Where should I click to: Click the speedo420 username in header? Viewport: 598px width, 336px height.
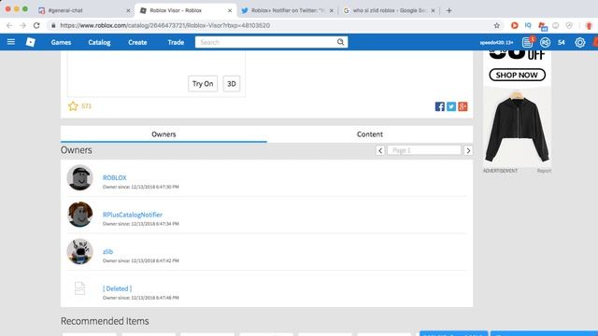(x=496, y=43)
